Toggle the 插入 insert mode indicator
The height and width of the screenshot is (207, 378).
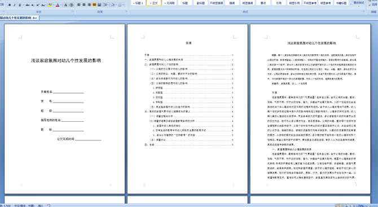[x=41, y=205]
